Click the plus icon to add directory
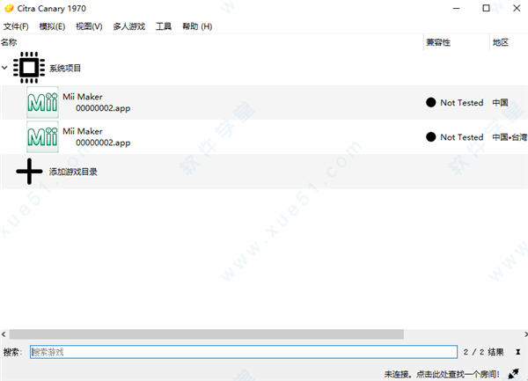The image size is (528, 381). pyautogui.click(x=29, y=172)
